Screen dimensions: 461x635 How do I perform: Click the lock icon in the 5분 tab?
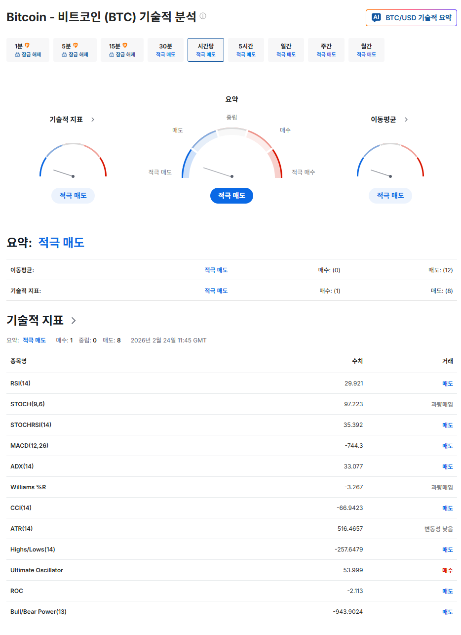64,55
